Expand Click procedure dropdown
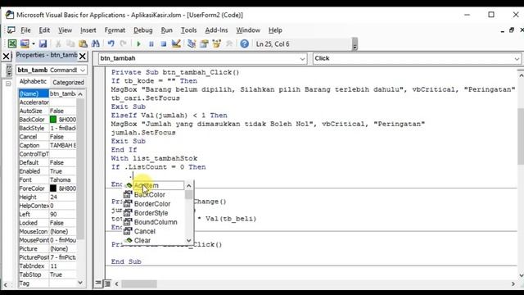The height and width of the screenshot is (295, 524). coord(517,58)
